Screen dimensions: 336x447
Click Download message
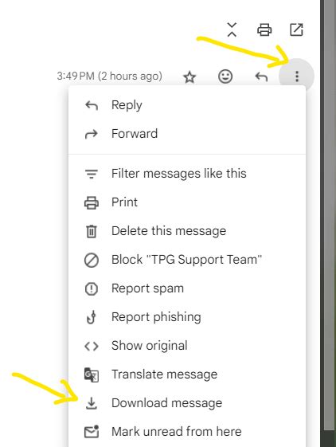click(x=187, y=403)
